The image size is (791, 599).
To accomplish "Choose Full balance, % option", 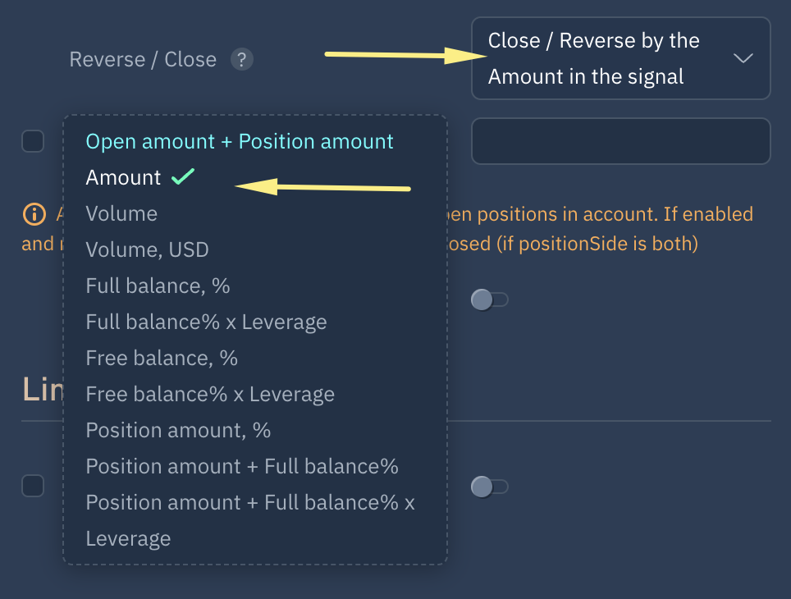I will [158, 286].
